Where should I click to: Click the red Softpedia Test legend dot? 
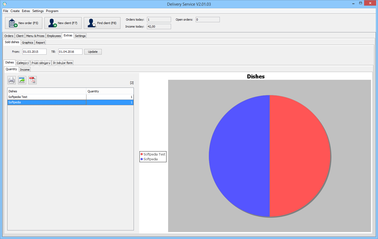[142, 154]
